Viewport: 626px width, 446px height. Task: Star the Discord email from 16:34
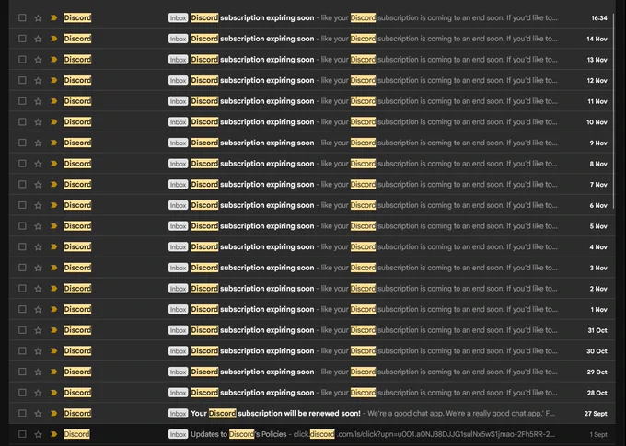click(x=38, y=18)
